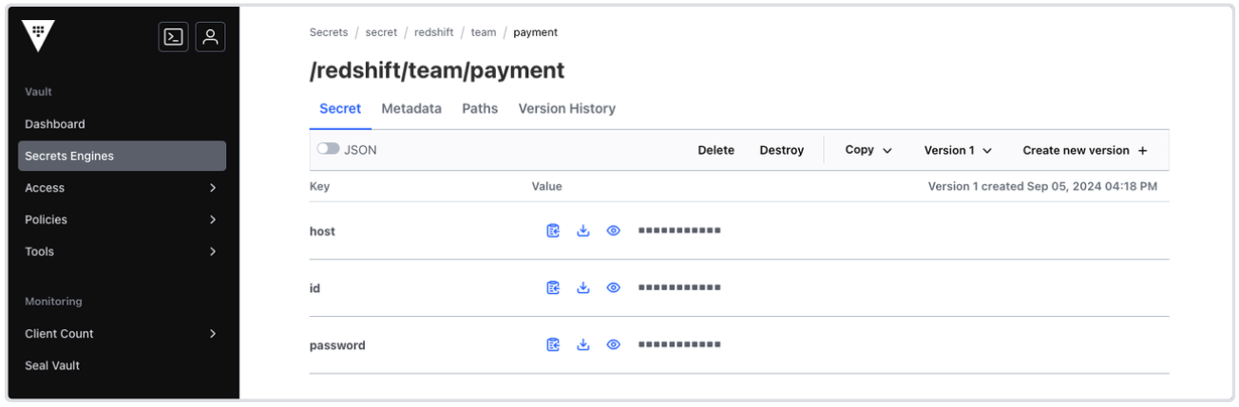Switch to the Secret tab
1239x407 pixels.
click(x=340, y=108)
